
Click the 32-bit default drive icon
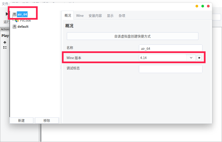(x=14, y=26)
